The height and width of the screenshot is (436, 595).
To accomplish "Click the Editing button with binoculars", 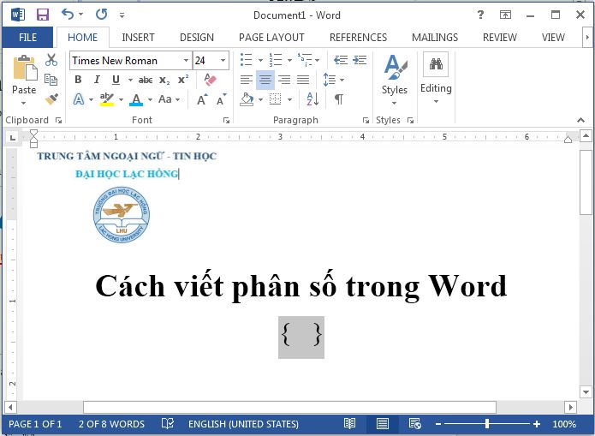I will [x=436, y=79].
